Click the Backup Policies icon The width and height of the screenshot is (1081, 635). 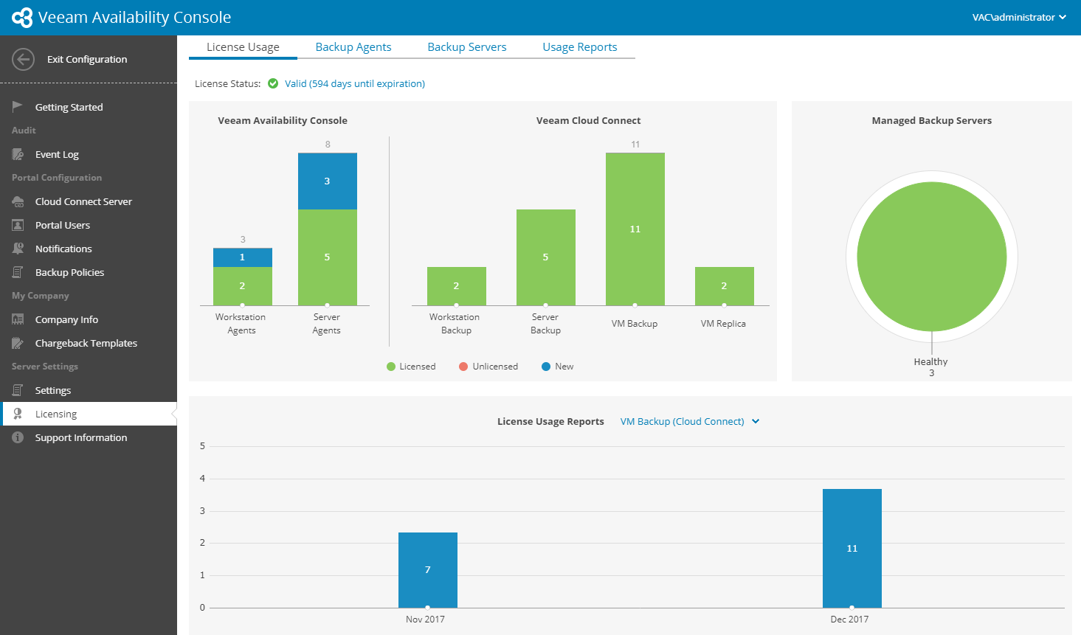pos(18,272)
